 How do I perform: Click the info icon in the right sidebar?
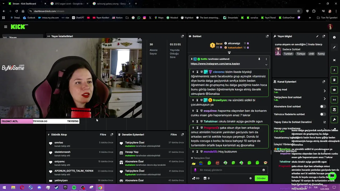[x=334, y=37]
